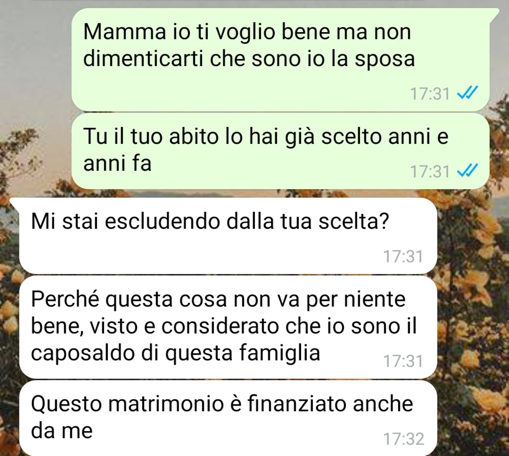Select message 'Mi stai escludendo dalla tua scelta?'

coord(228,236)
